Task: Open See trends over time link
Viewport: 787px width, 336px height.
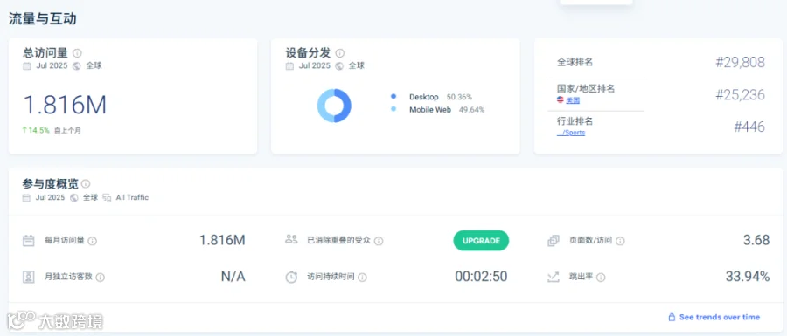Action: (x=714, y=317)
